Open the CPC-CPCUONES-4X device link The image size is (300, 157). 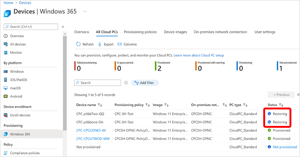click(x=91, y=130)
